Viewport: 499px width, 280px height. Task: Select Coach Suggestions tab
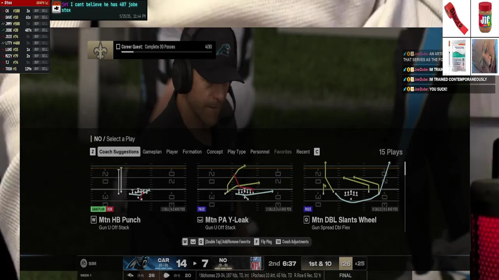click(x=119, y=152)
